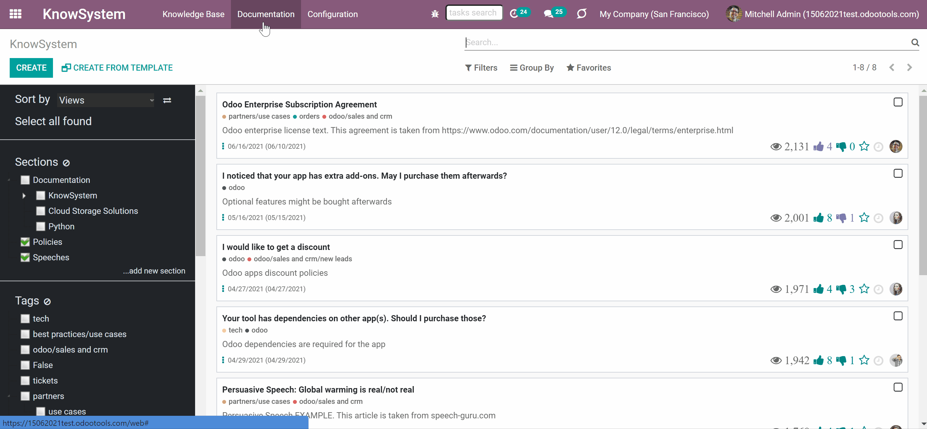Open the three-dot menu on the add-ons article
This screenshot has width=927, height=429.
pyautogui.click(x=223, y=217)
